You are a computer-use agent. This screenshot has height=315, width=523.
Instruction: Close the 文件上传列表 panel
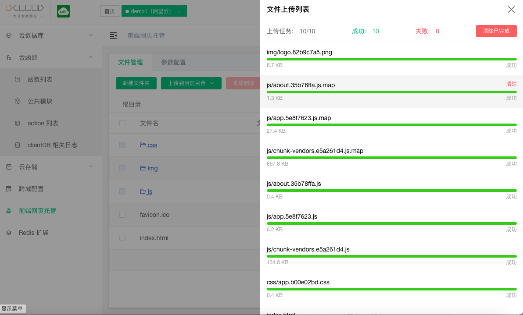point(511,10)
